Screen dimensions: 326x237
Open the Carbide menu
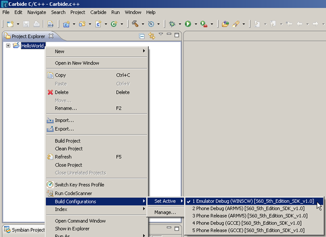click(x=98, y=12)
